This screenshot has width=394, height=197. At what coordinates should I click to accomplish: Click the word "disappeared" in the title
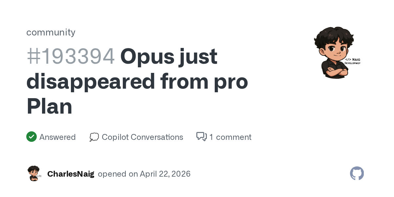click(90, 81)
